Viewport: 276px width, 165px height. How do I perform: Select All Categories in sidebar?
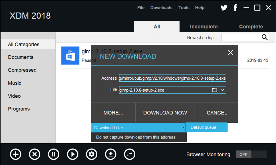coord(28,44)
